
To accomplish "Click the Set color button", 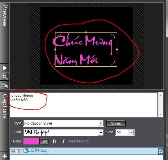I will click(44, 141).
